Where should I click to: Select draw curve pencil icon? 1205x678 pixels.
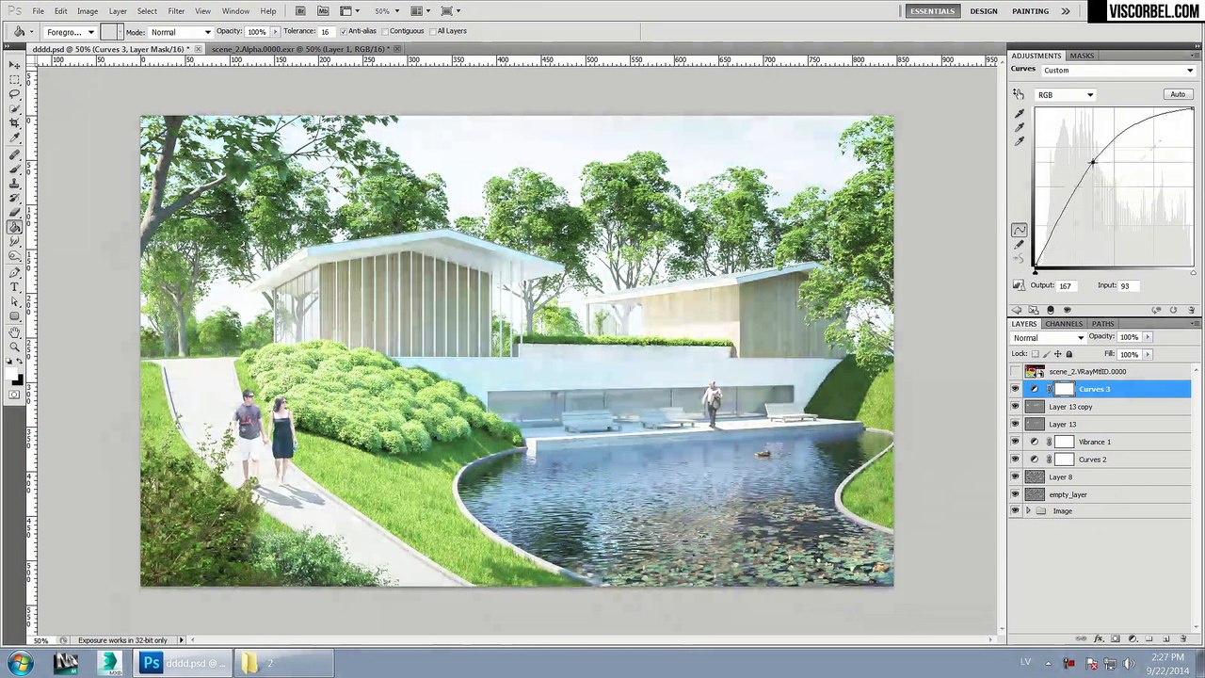click(x=1020, y=244)
